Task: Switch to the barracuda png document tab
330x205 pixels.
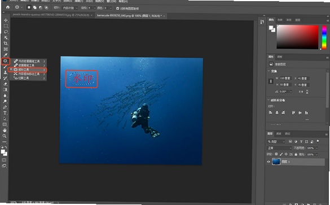Action: 131,16
